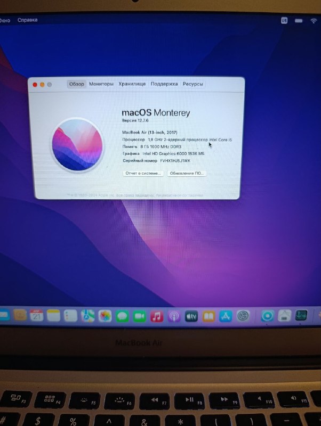This screenshot has width=321, height=426.
Task: Click the Wi-Fi status icon in menu bar
Action: click(x=313, y=20)
